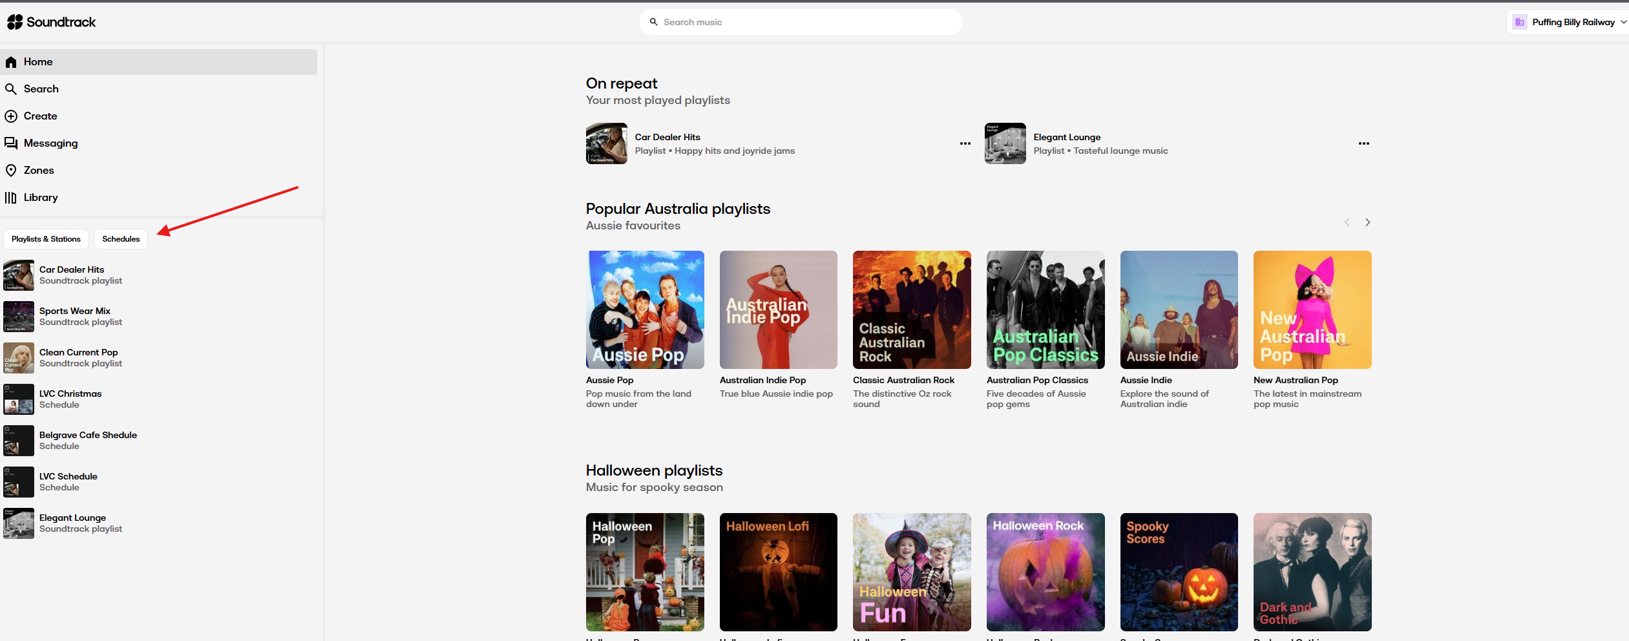Click the Search magnifier icon in sidebar
Screen dimensions: 1629x641
tap(11, 89)
